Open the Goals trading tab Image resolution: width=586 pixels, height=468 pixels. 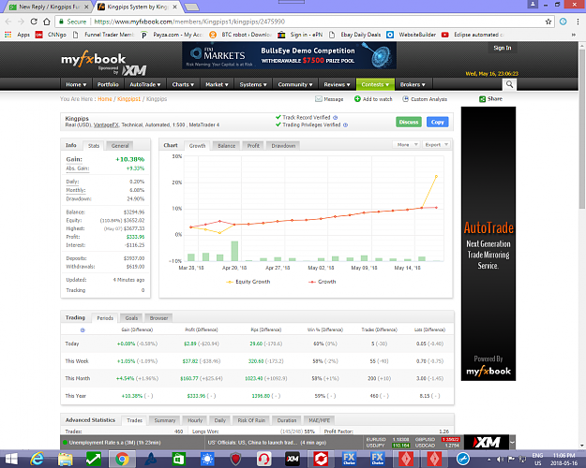131,318
